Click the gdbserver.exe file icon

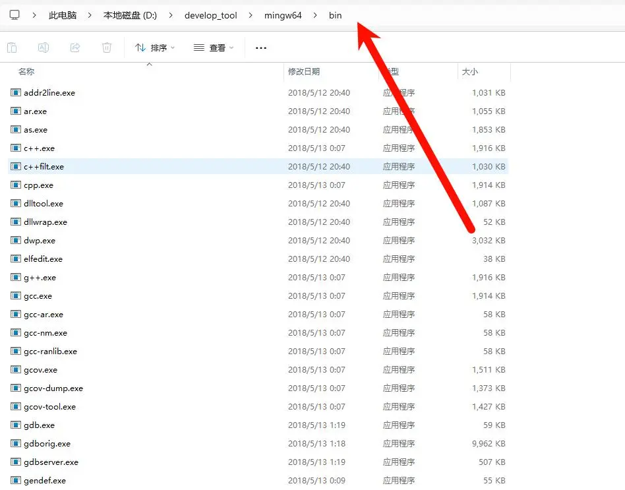tap(16, 462)
